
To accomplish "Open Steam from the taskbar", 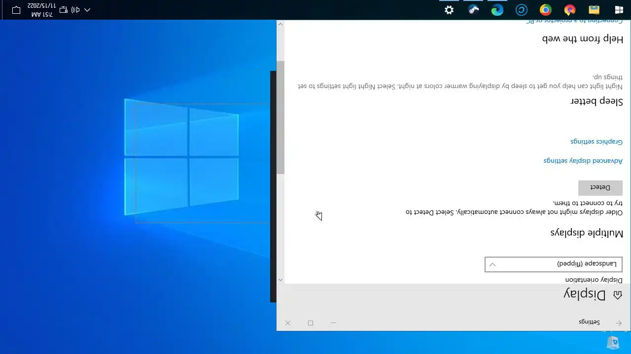I will pyautogui.click(x=474, y=10).
